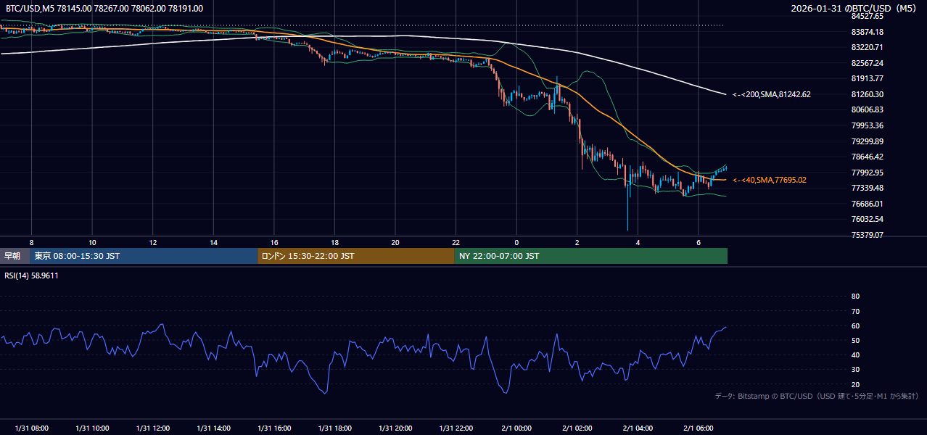
Task: Click the RSI(14) 58.9611 indicator label
Action: tap(32, 275)
